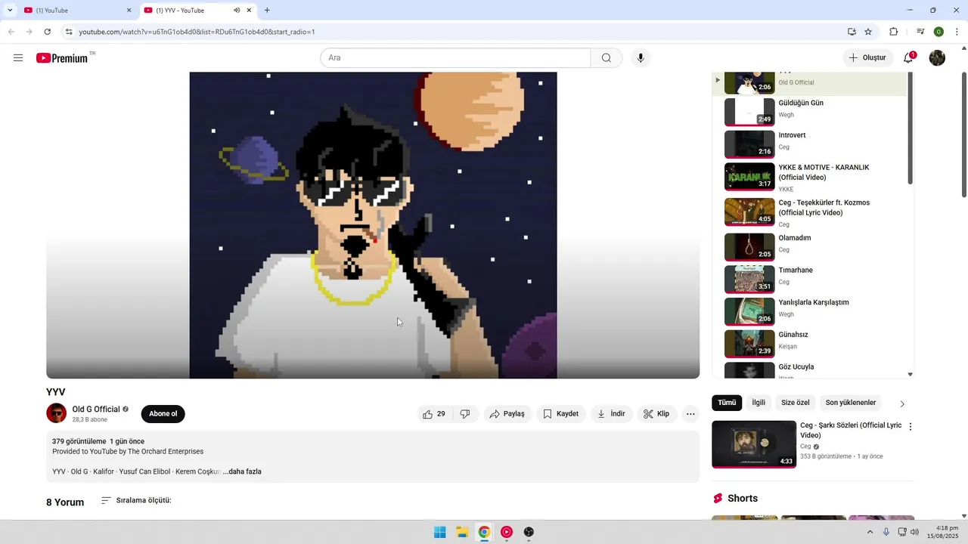The width and height of the screenshot is (968, 544).
Task: Click the search magnifier button
Action: (607, 58)
